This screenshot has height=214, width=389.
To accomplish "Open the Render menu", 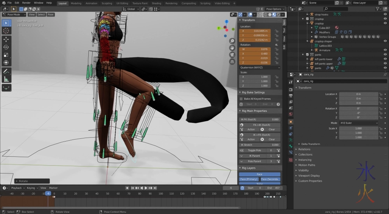I will (x=26, y=3).
